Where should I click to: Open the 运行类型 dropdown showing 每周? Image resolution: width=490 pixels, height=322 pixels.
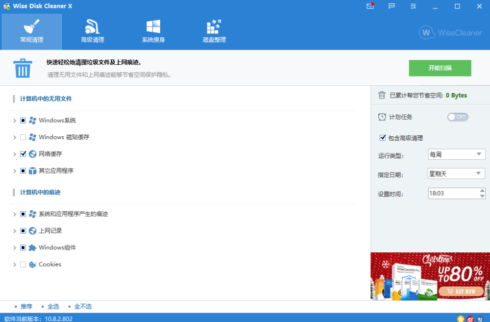[x=456, y=154]
